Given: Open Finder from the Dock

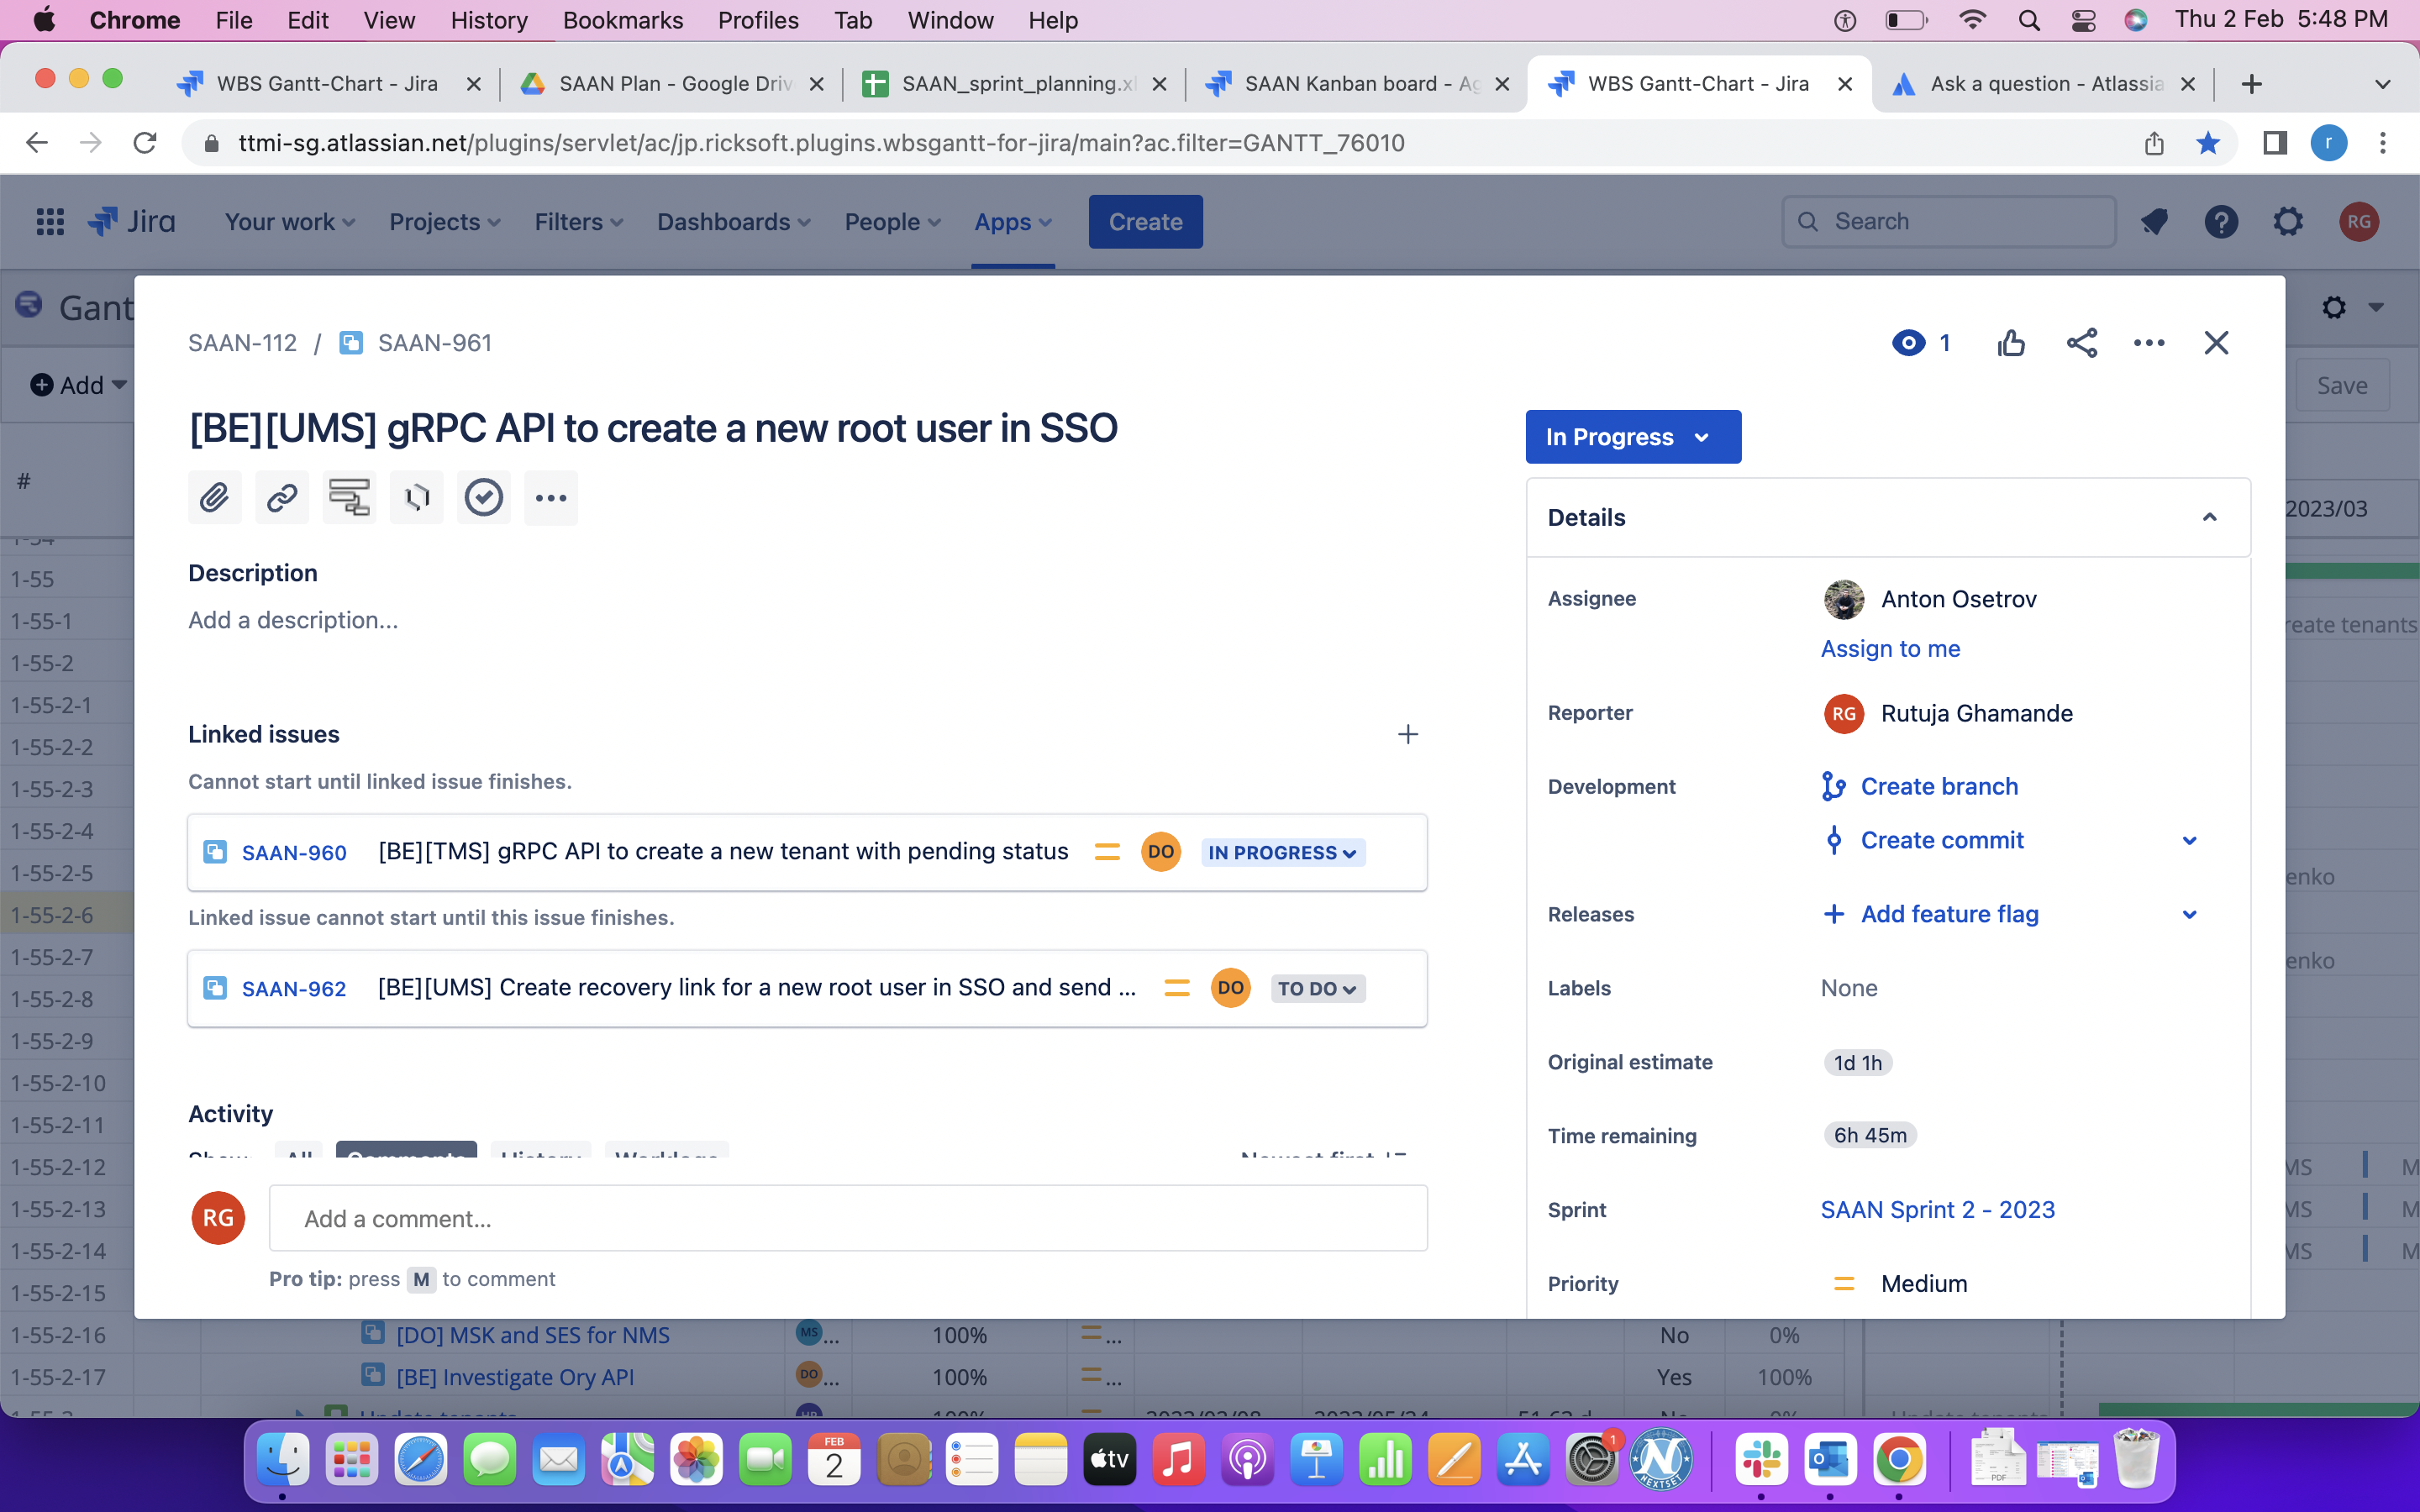Looking at the screenshot, I should [x=283, y=1461].
